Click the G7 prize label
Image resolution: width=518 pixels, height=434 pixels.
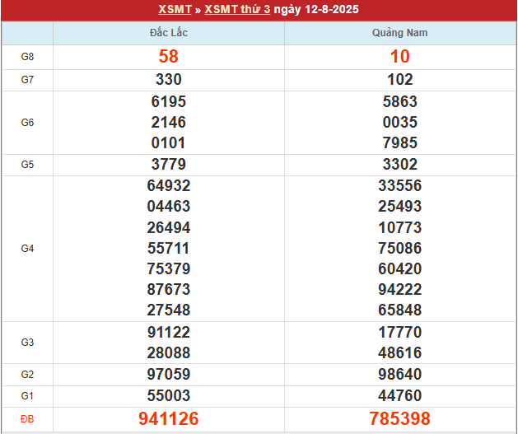[27, 80]
